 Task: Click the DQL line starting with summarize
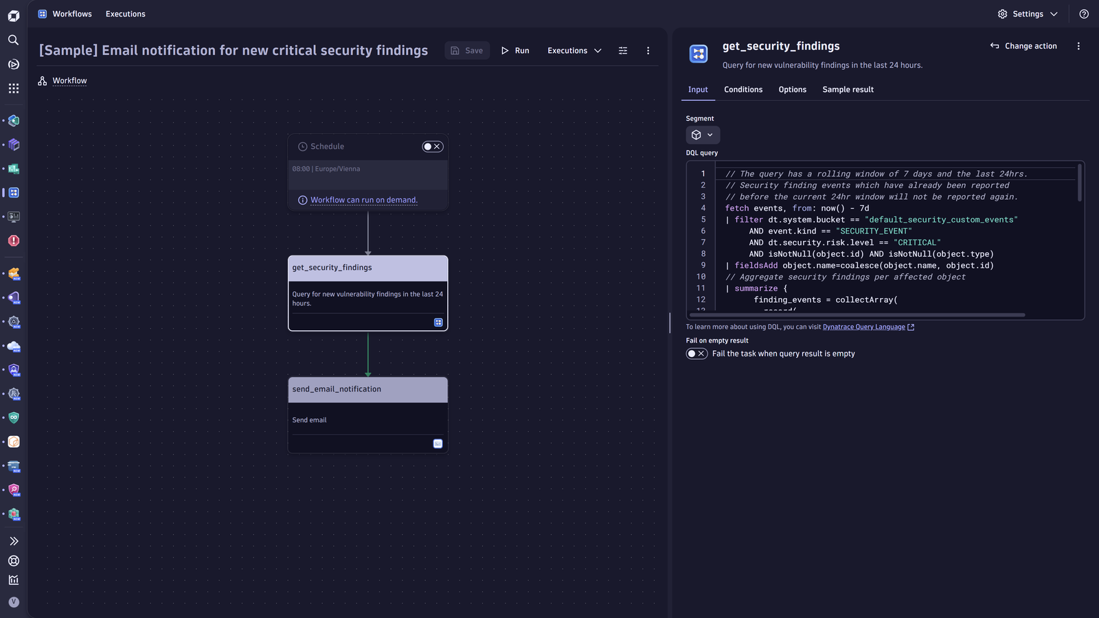click(756, 288)
